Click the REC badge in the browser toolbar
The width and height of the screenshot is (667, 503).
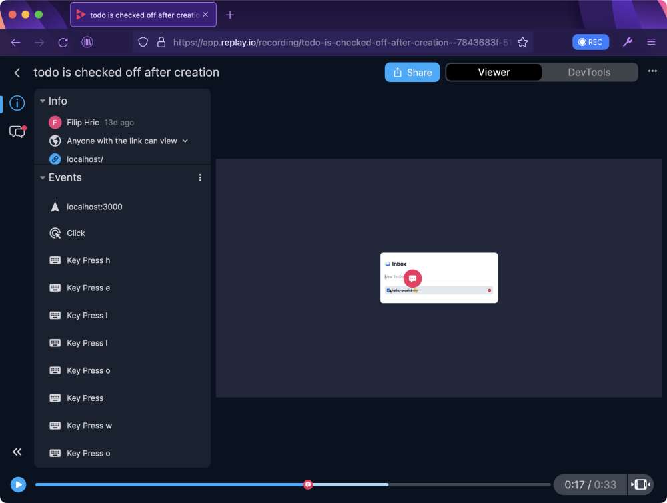tap(590, 41)
